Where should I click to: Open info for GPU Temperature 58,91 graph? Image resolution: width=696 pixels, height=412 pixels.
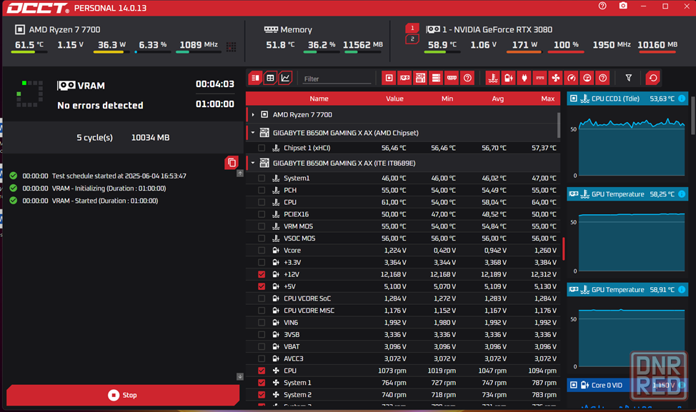pos(682,290)
